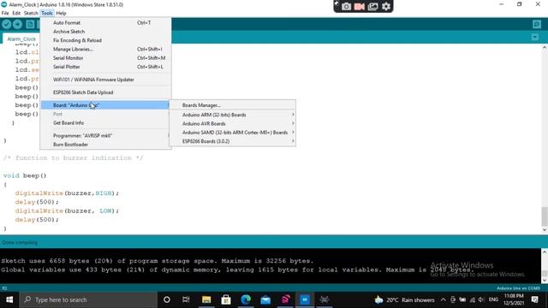Switch to the Alarm_Clock sketch tab

tap(21, 38)
